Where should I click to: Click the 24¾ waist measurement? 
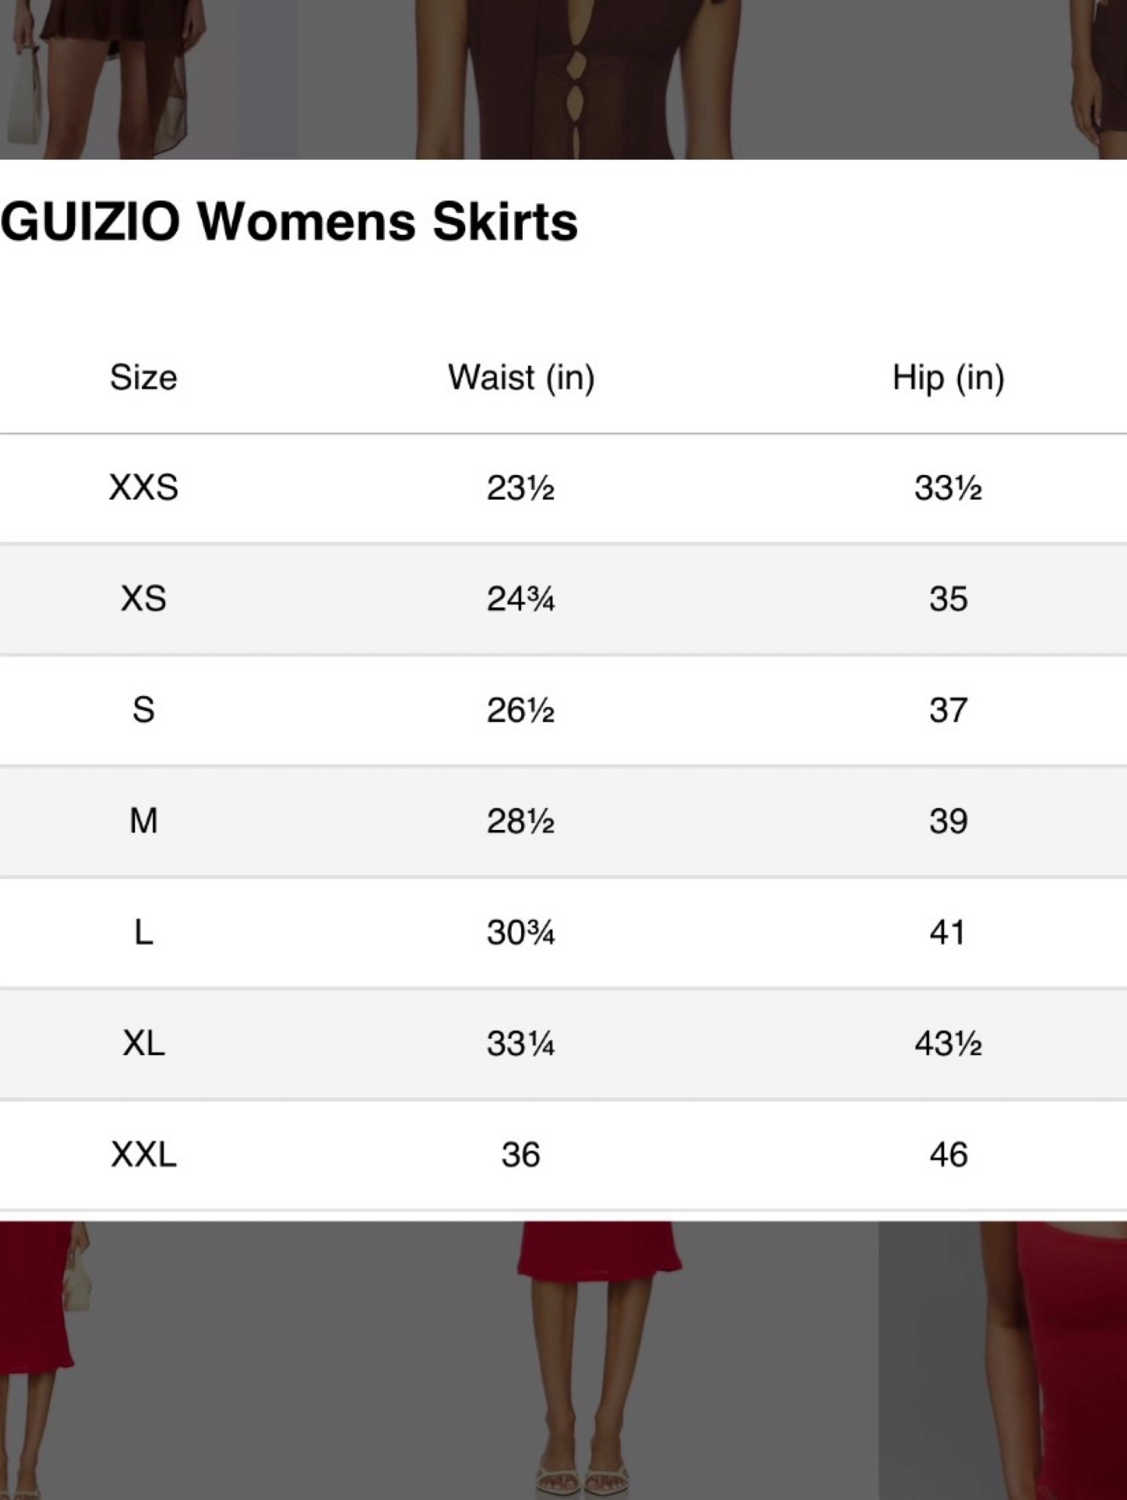[521, 599]
